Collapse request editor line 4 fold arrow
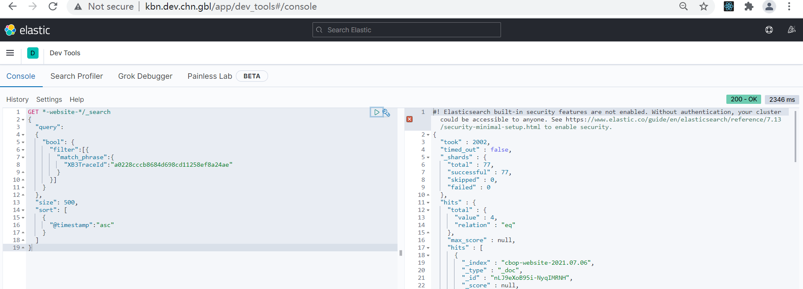This screenshot has height=289, width=803. coord(23,135)
